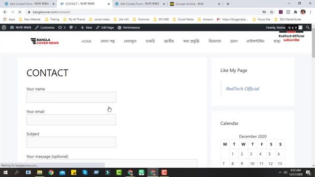Open the site info bookmark folder
This screenshot has height=177, width=315.
tap(121, 19)
